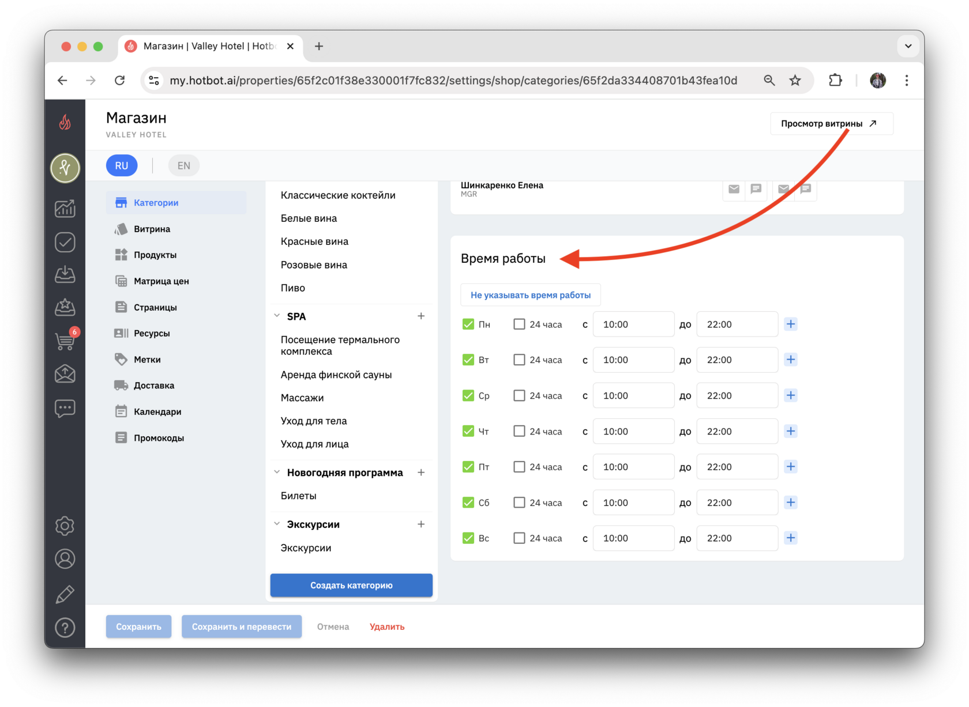Bookmark this page with the star icon
Viewport: 969px width, 707px height.
tap(795, 81)
